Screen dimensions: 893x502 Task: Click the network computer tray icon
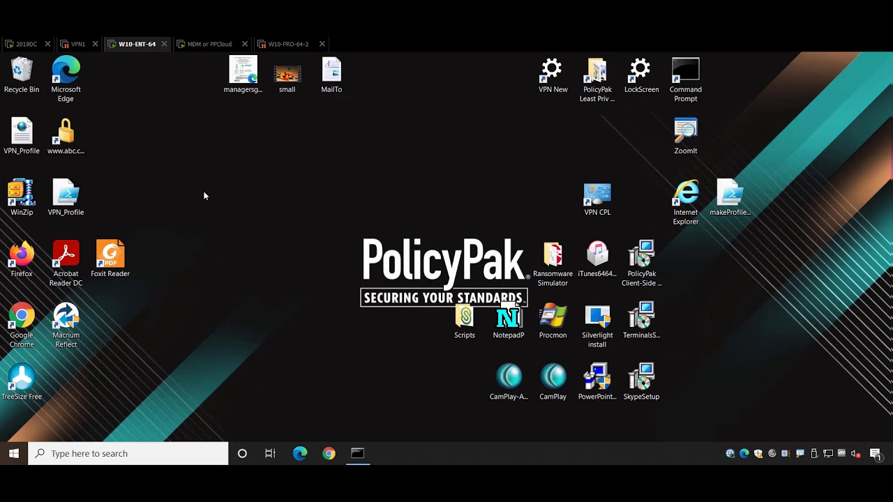(x=828, y=453)
